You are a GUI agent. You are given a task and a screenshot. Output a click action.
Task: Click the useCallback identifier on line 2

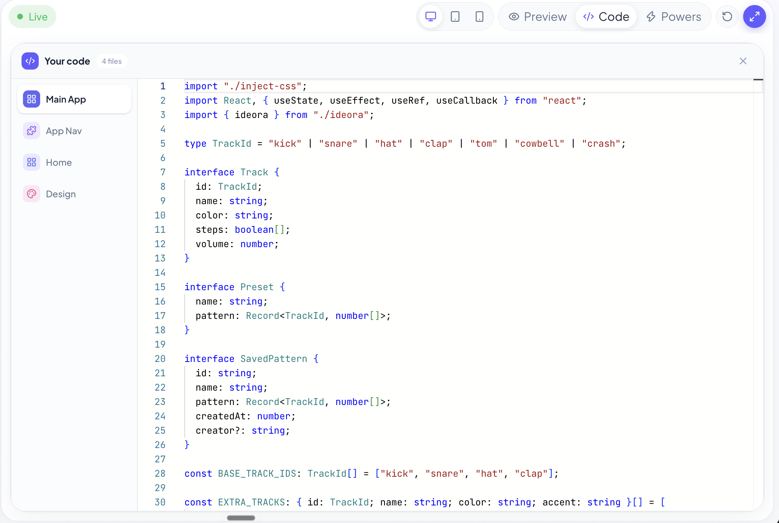click(467, 101)
